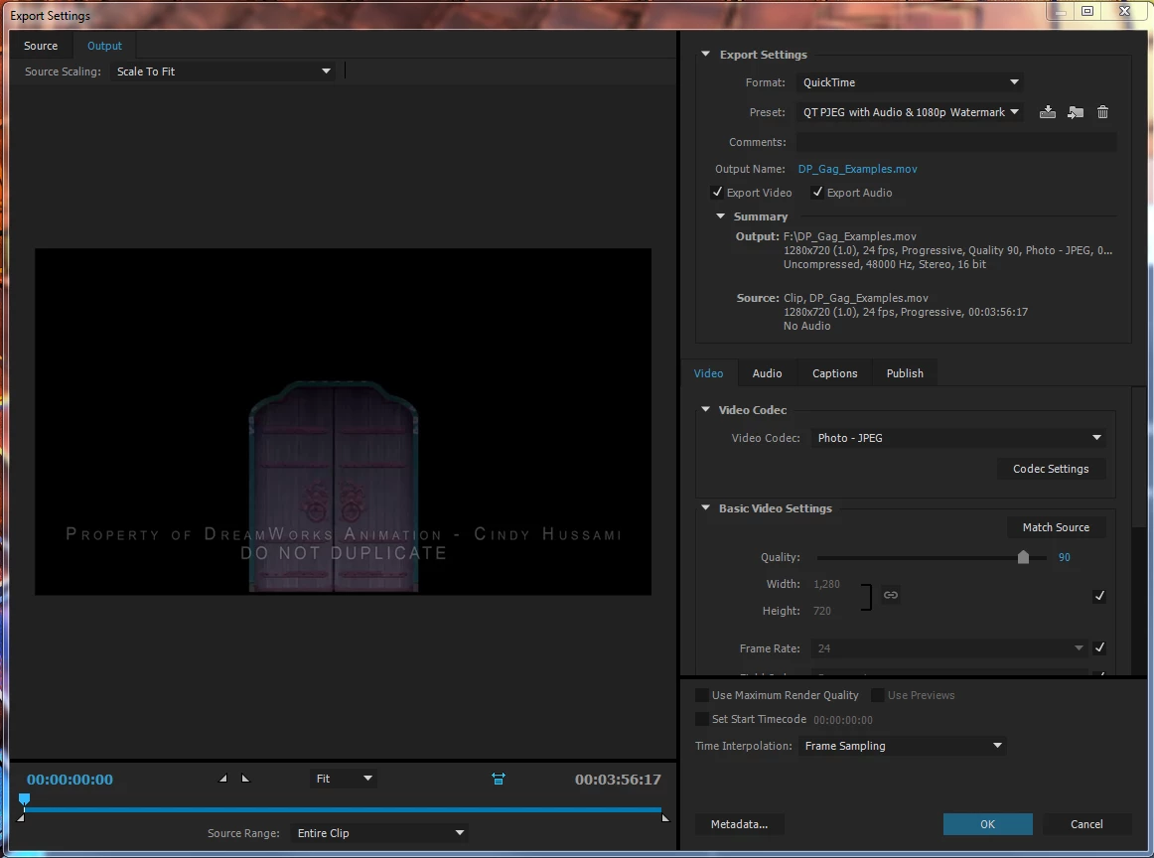1154x858 pixels.
Task: Collapse the Video Codec section
Action: [705, 409]
